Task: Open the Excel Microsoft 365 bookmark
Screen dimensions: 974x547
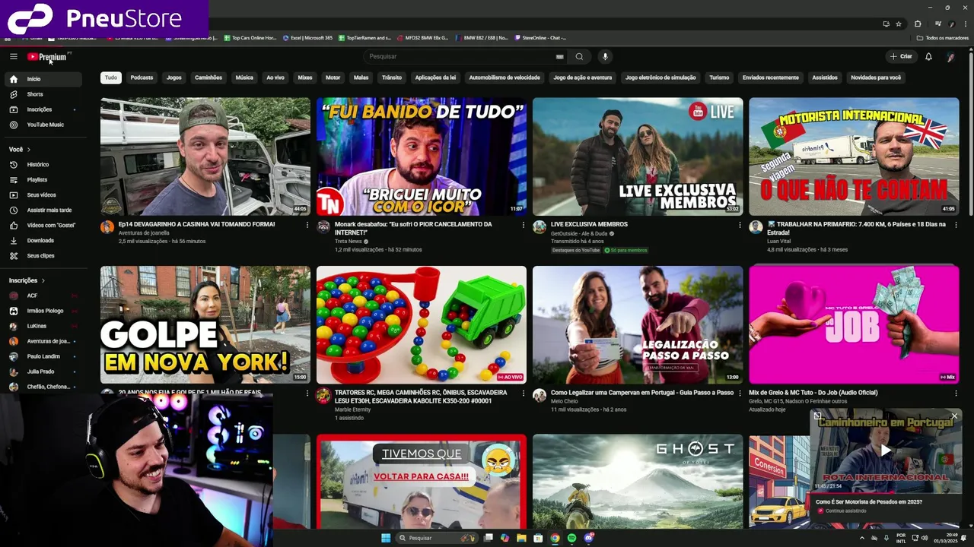Action: click(307, 38)
